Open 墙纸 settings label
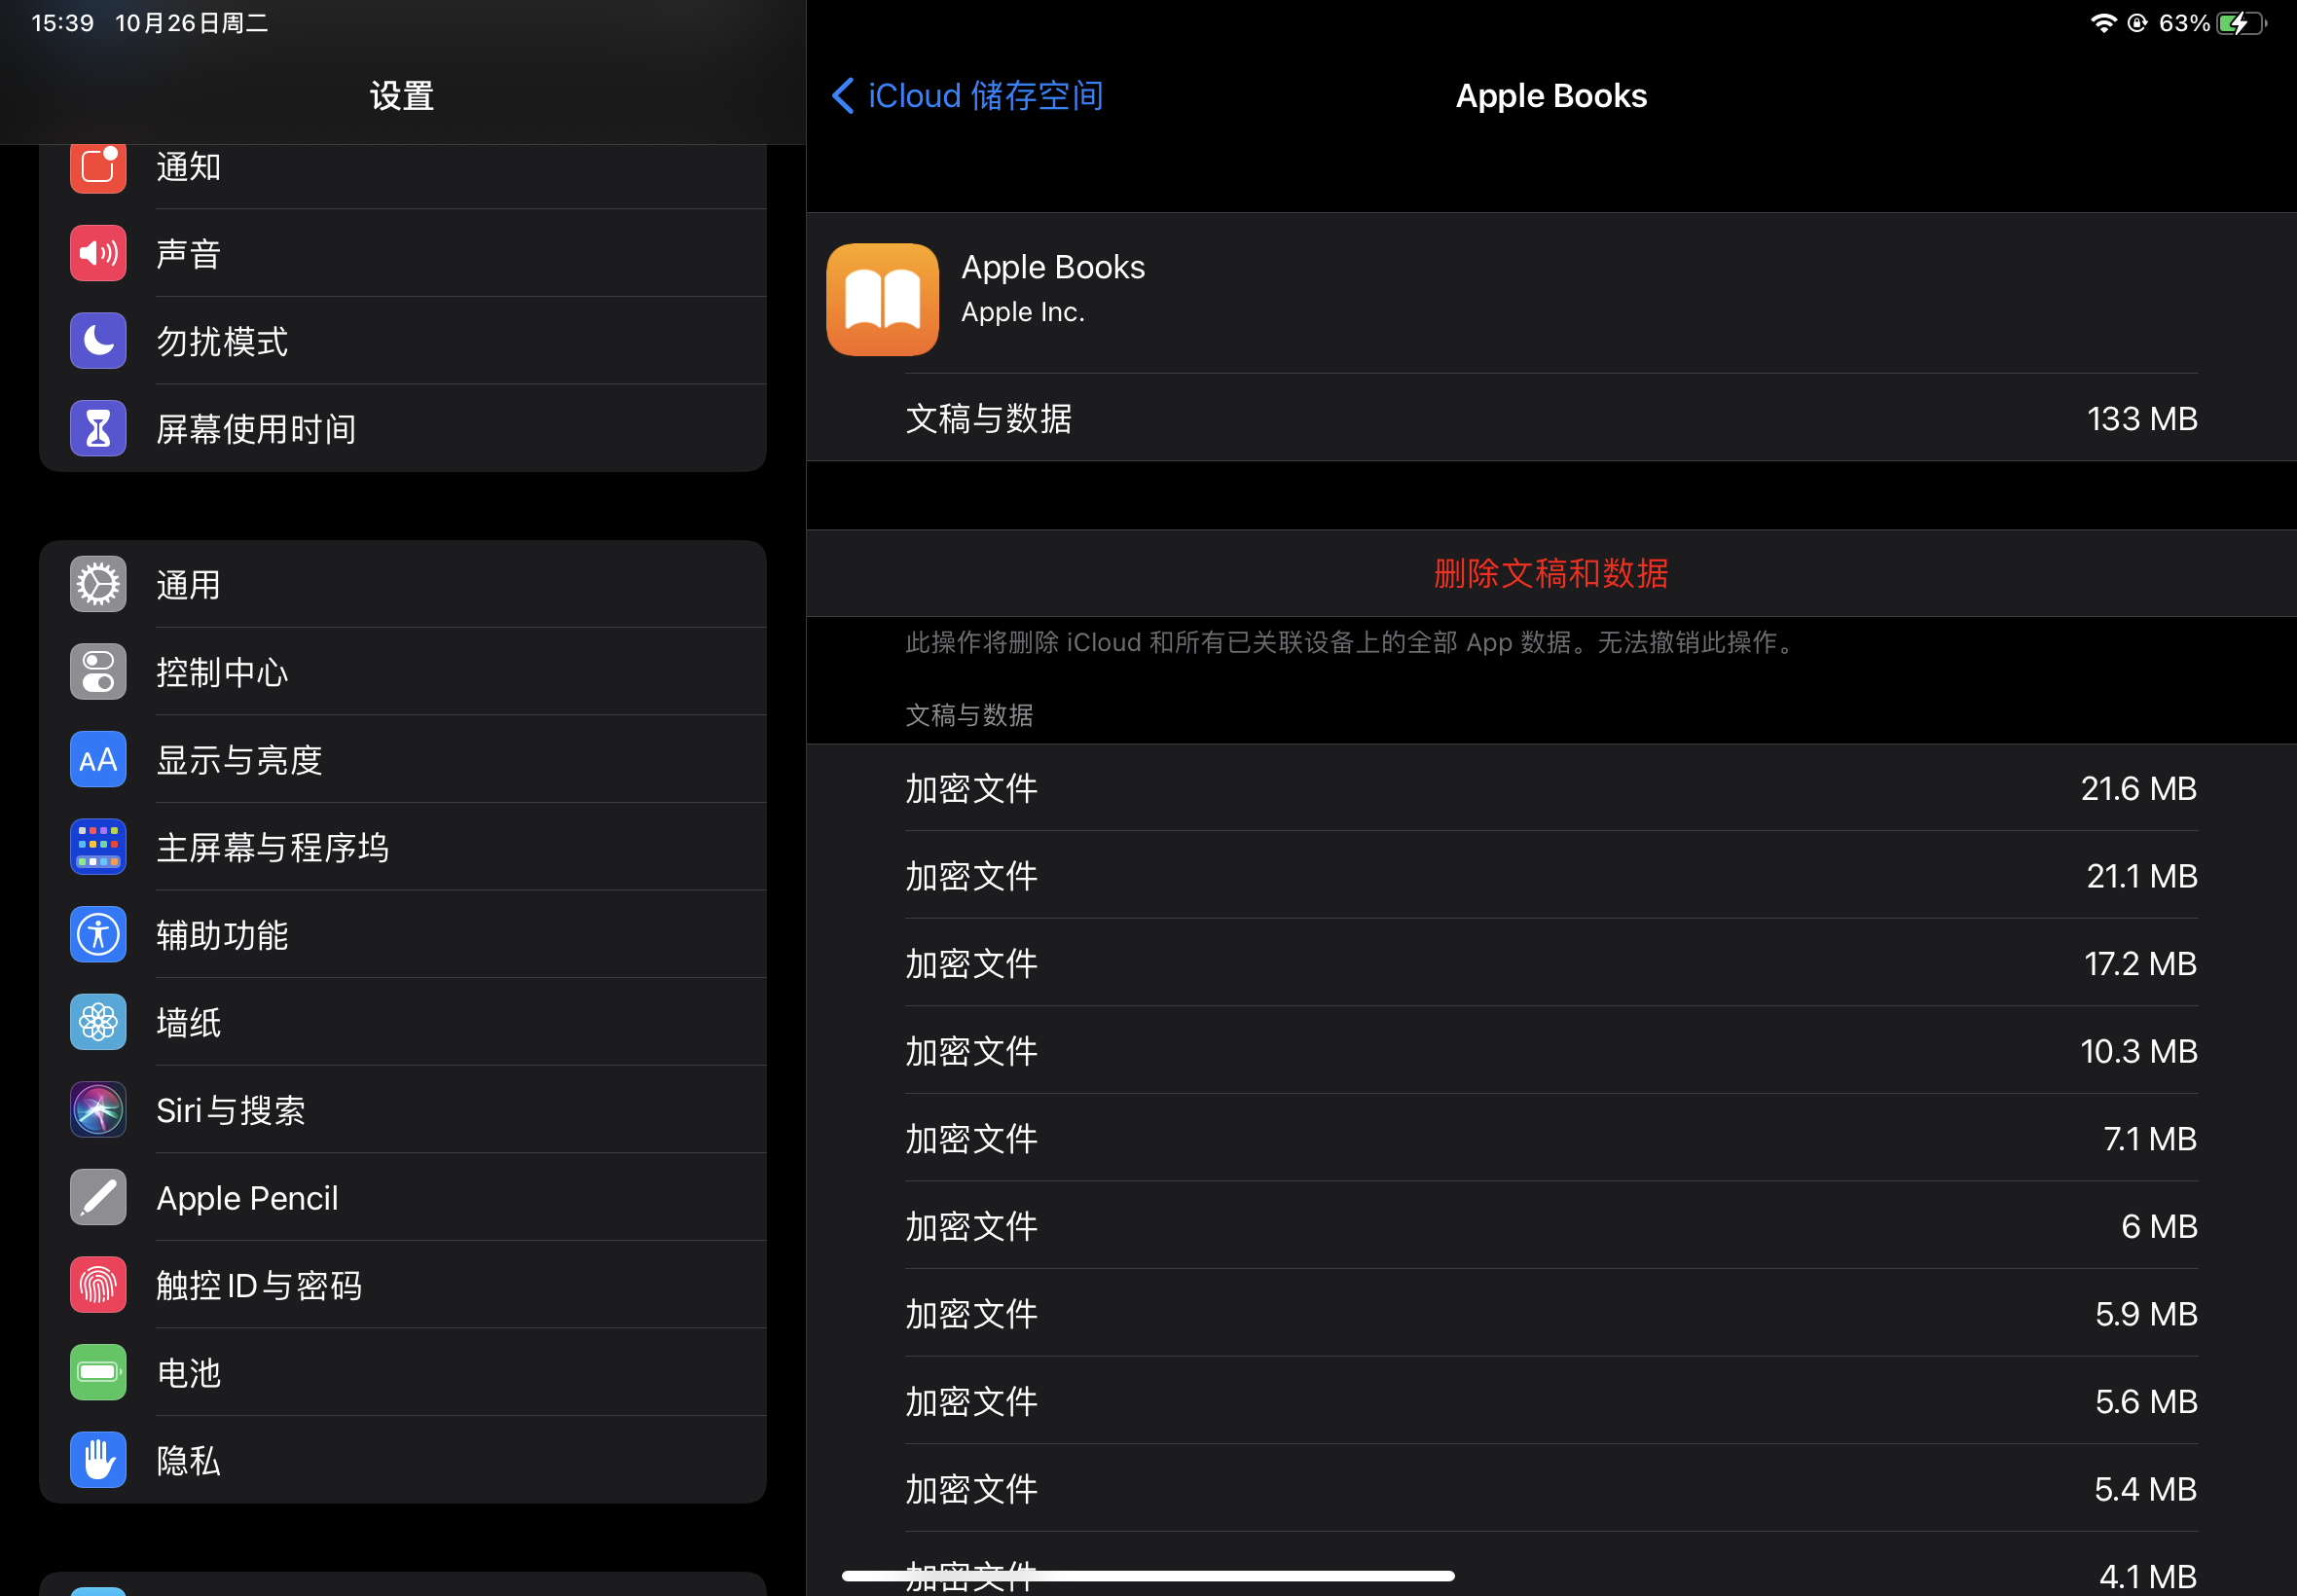The height and width of the screenshot is (1596, 2297). click(189, 1023)
